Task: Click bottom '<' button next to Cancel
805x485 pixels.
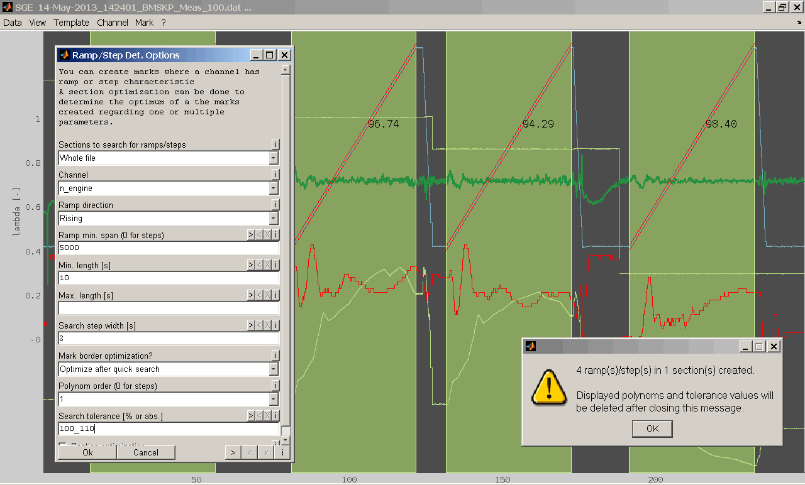Action: [250, 452]
